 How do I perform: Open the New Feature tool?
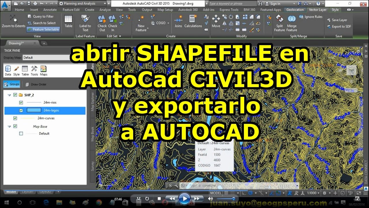pos(141,23)
